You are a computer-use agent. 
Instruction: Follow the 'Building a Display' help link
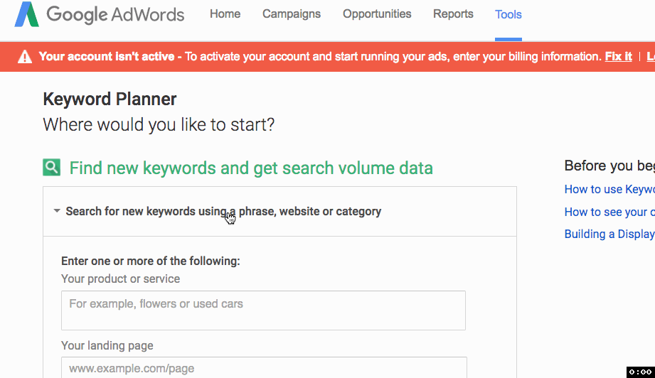pyautogui.click(x=609, y=234)
